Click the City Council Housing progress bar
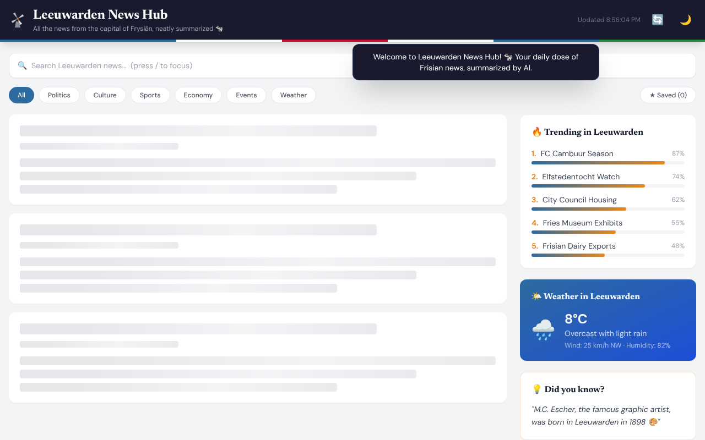The height and width of the screenshot is (440, 705). click(608, 209)
